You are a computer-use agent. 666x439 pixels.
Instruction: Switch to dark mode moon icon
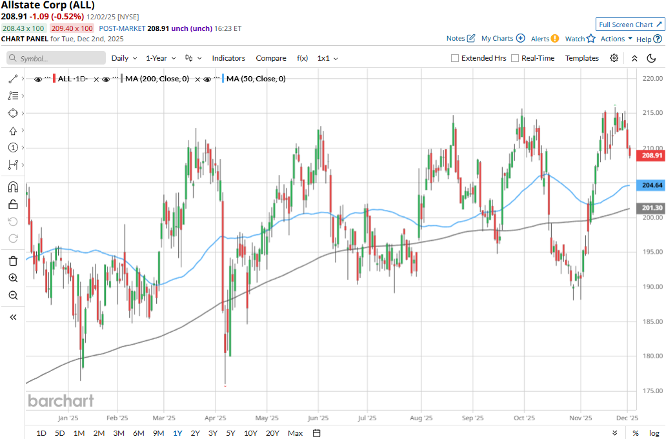651,58
